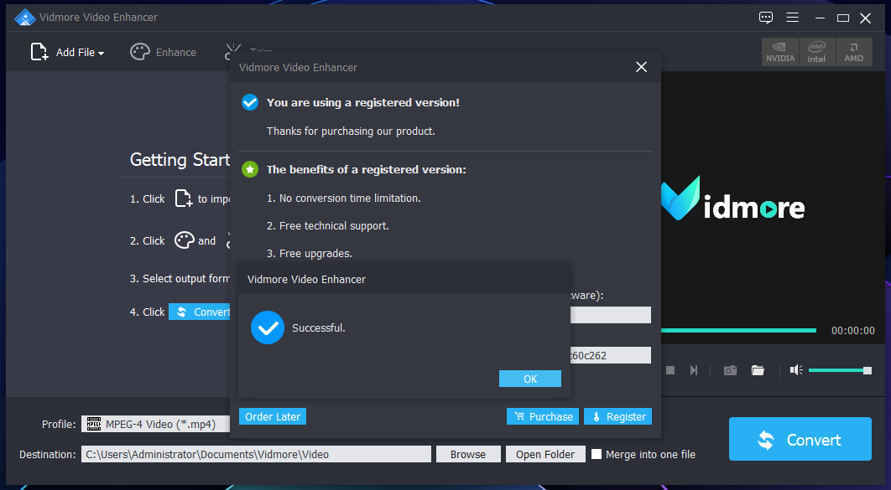
Task: Click the Purchase button
Action: coord(543,416)
